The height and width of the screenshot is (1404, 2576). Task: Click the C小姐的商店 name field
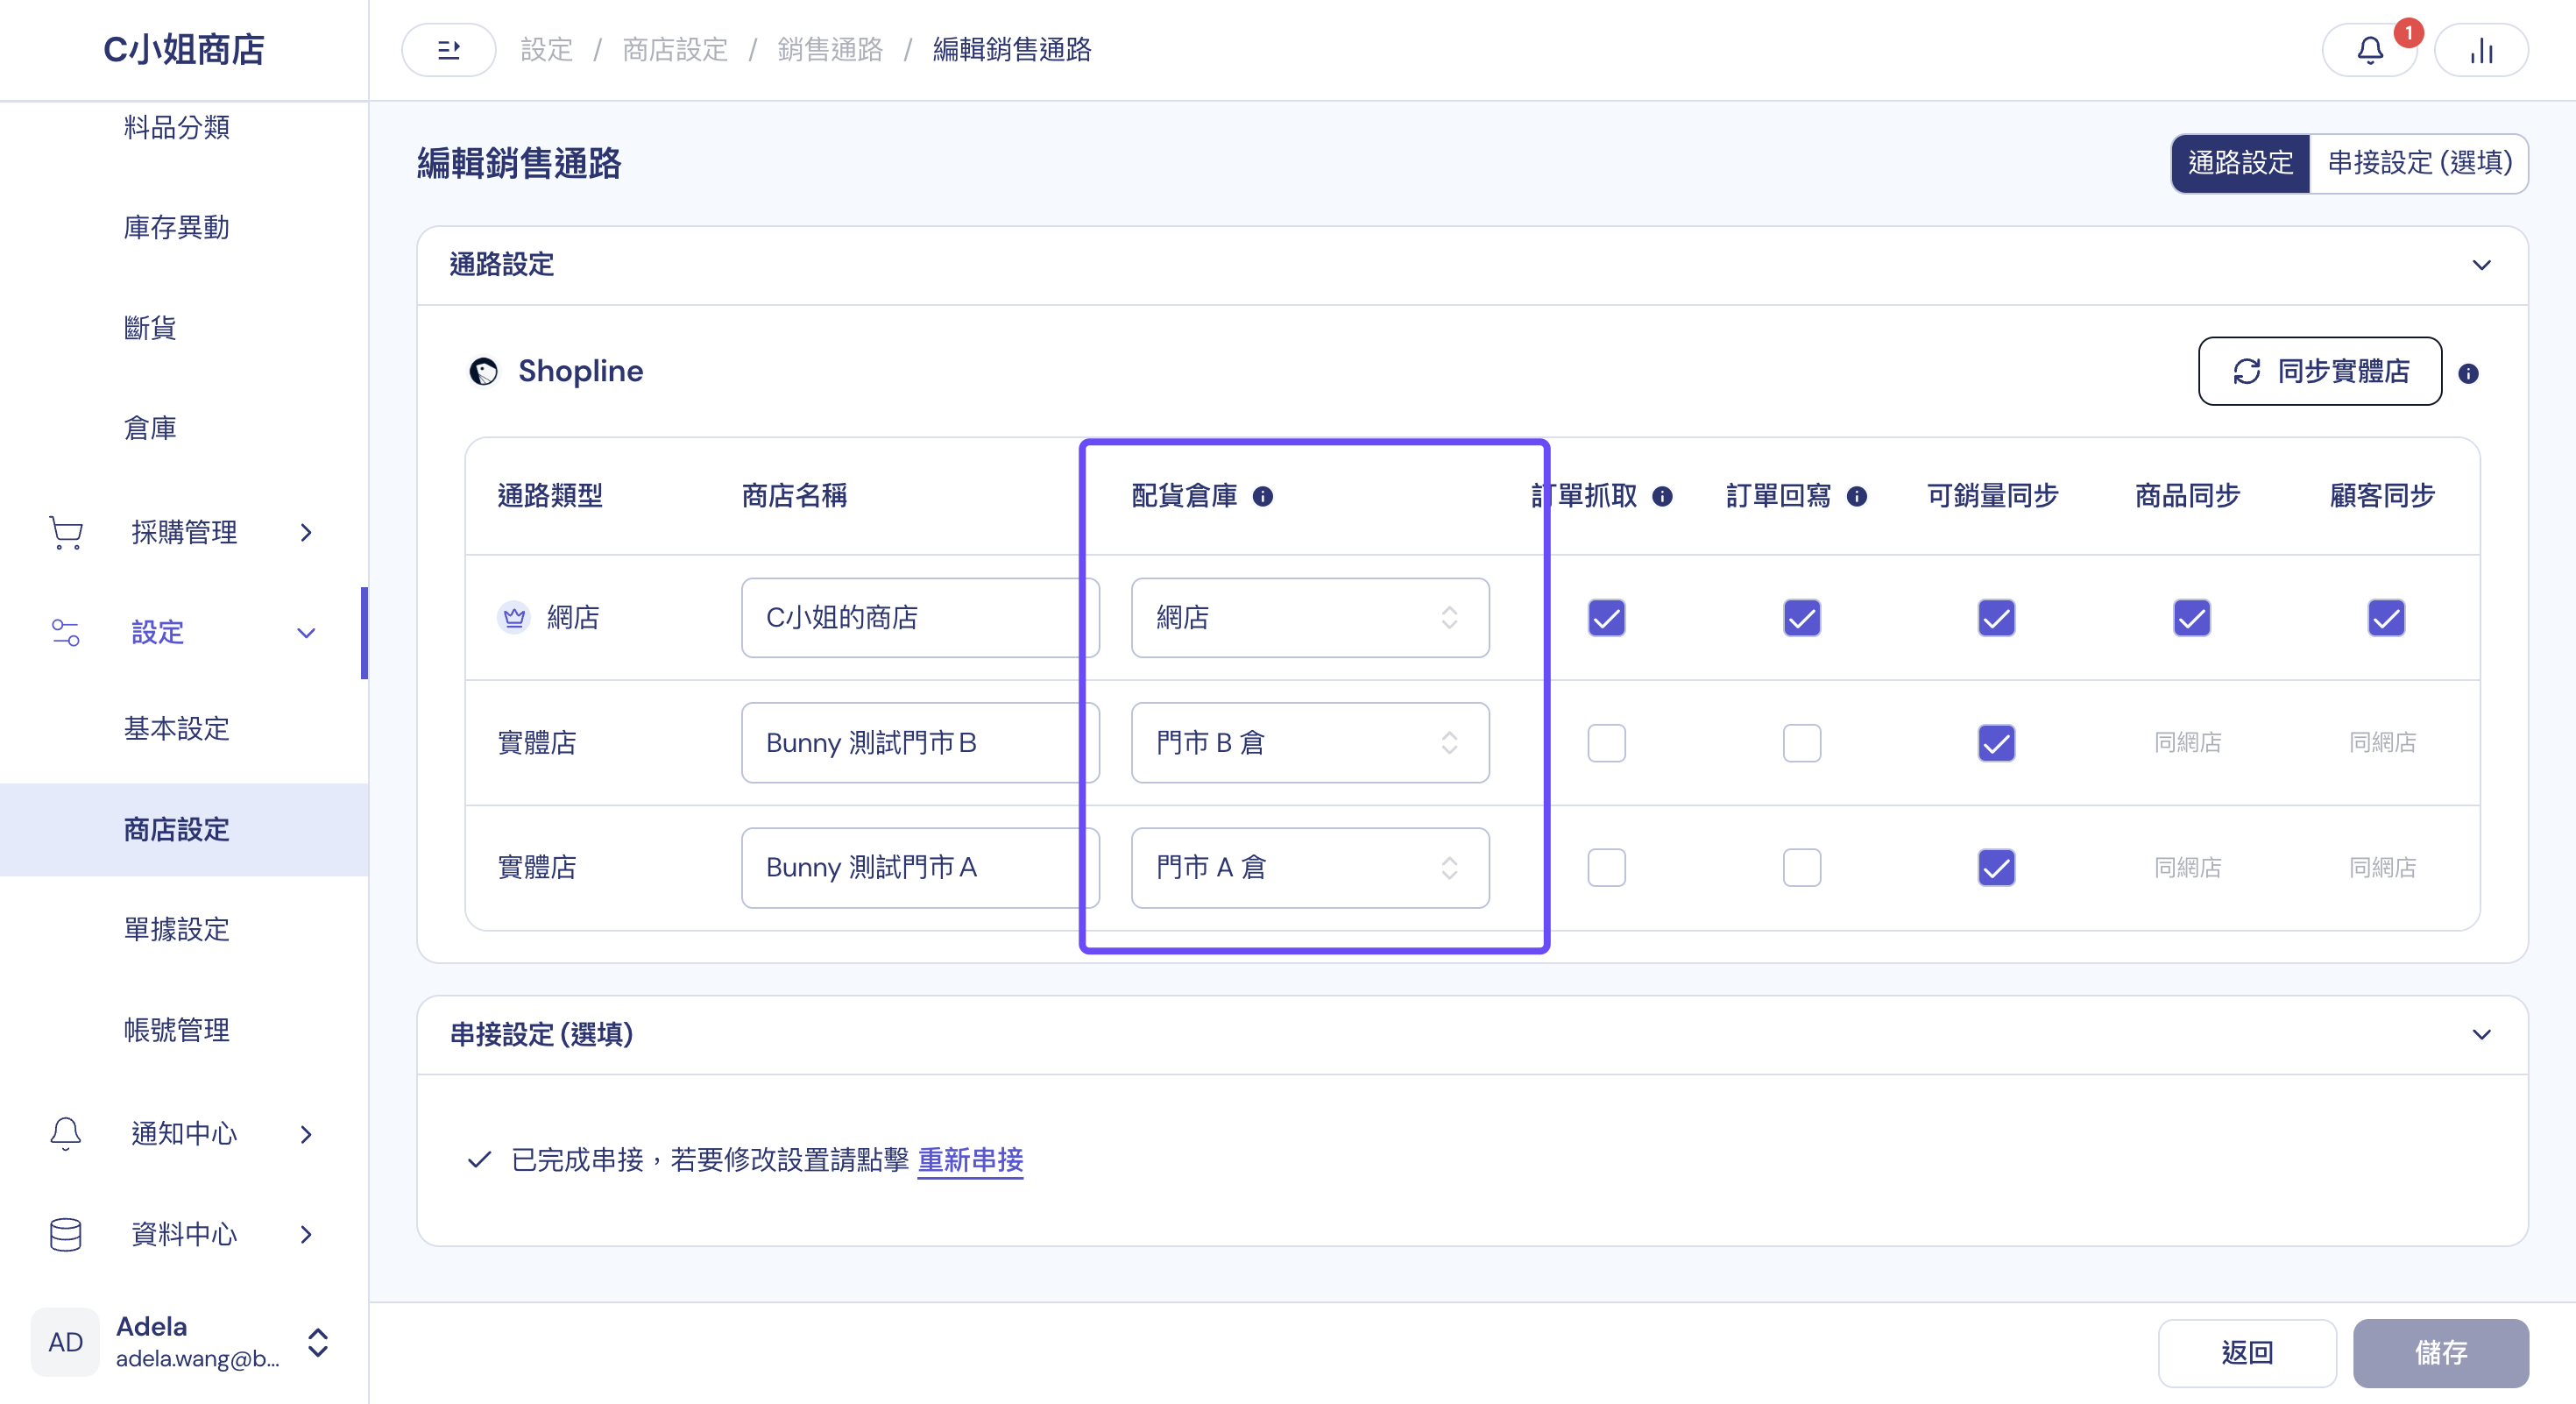(x=920, y=618)
